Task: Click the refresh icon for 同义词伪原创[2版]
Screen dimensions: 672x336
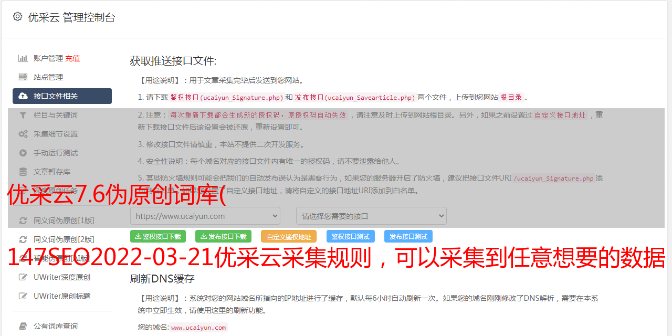Action: tap(23, 239)
